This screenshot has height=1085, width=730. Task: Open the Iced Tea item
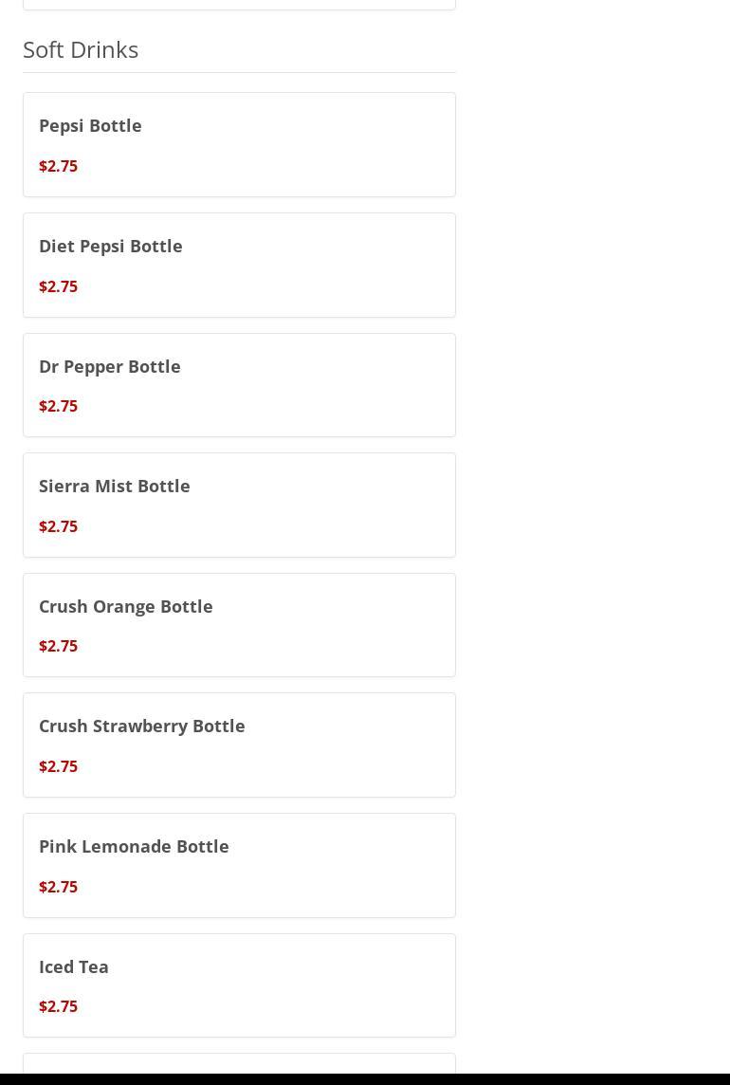click(73, 966)
